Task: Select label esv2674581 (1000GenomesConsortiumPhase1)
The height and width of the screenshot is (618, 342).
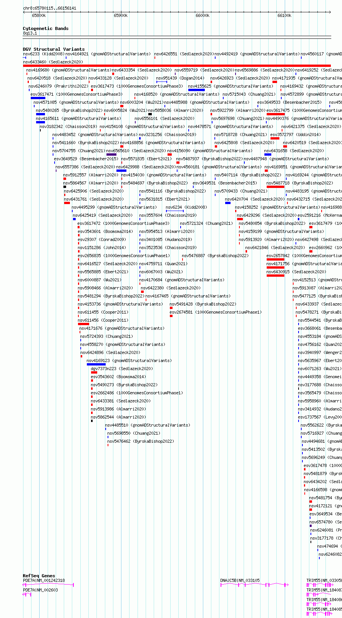Action: 216,312
